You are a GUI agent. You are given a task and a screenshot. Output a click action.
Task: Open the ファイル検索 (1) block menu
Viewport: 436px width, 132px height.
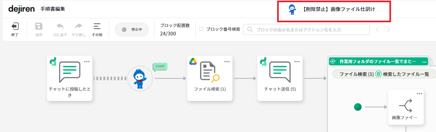(x=227, y=61)
